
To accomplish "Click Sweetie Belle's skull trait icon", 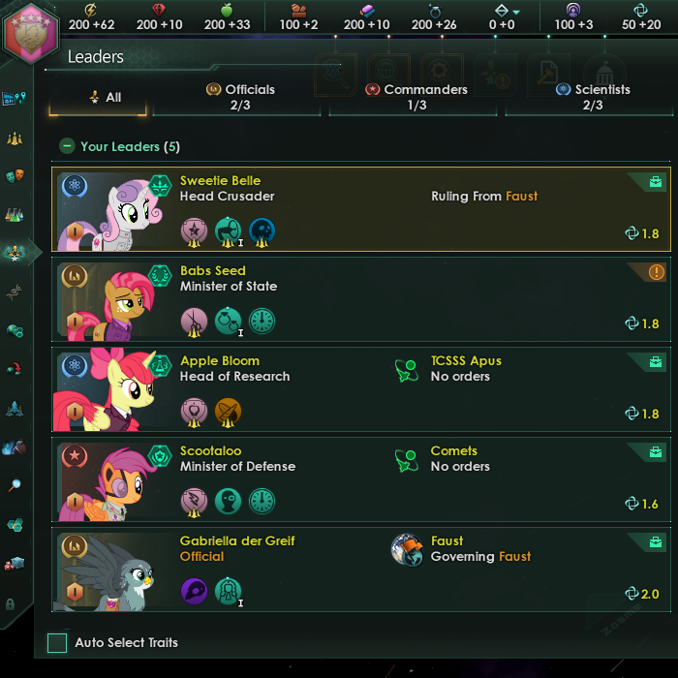I will [262, 231].
